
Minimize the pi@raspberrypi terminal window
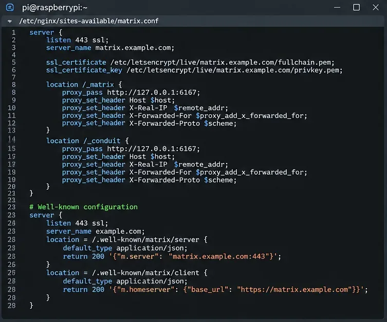point(337,7)
